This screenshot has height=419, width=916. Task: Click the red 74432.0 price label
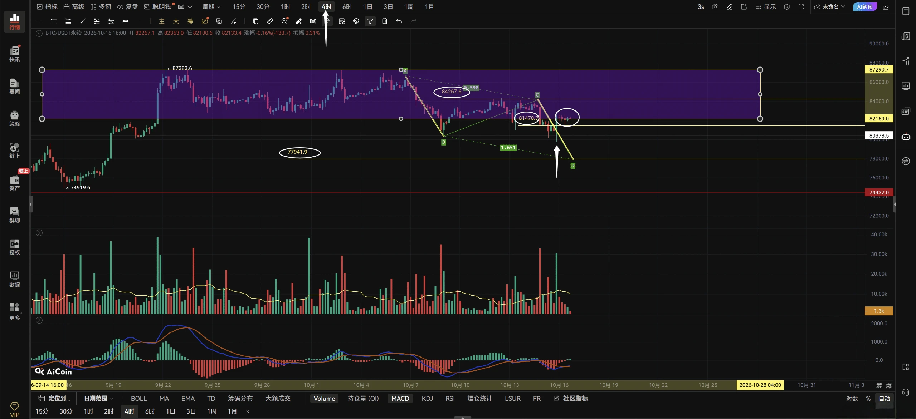click(x=879, y=192)
